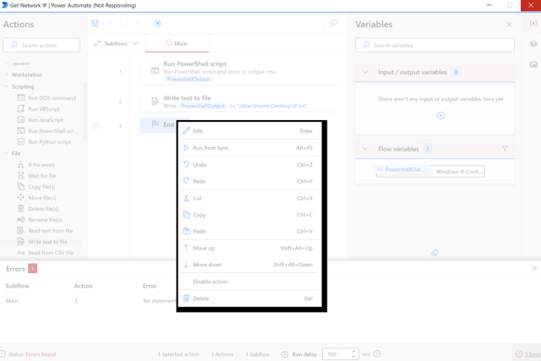541x361 pixels.
Task: Click the PowershellOutput flow variable chip
Action: click(400, 170)
